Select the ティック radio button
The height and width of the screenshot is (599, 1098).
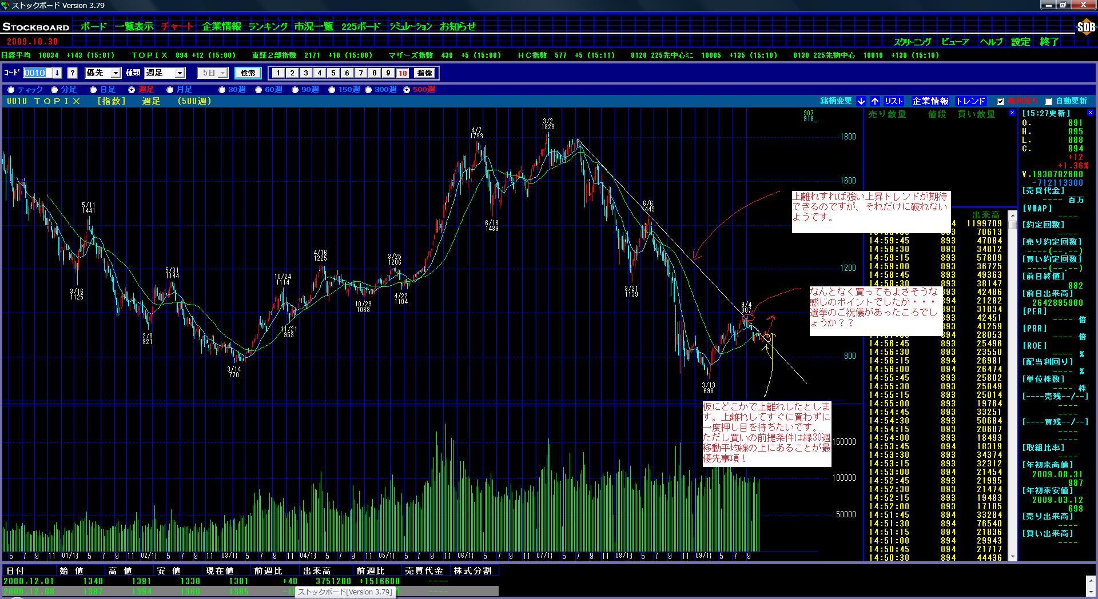click(x=11, y=90)
